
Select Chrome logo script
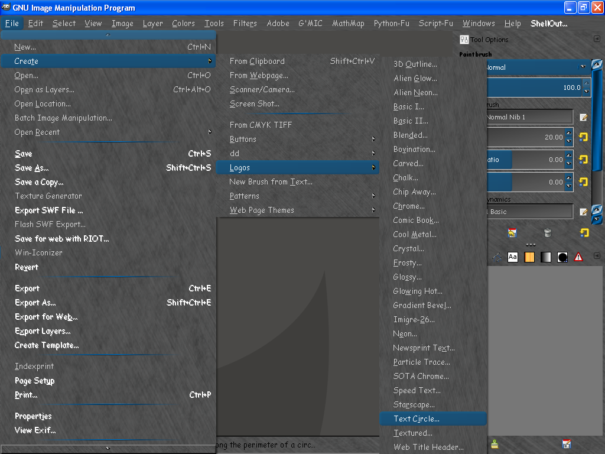click(433, 206)
